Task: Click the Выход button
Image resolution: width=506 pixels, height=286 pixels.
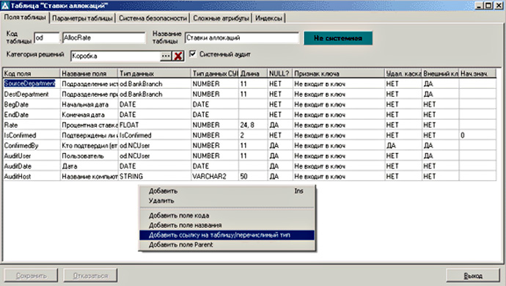Action: pyautogui.click(x=473, y=276)
